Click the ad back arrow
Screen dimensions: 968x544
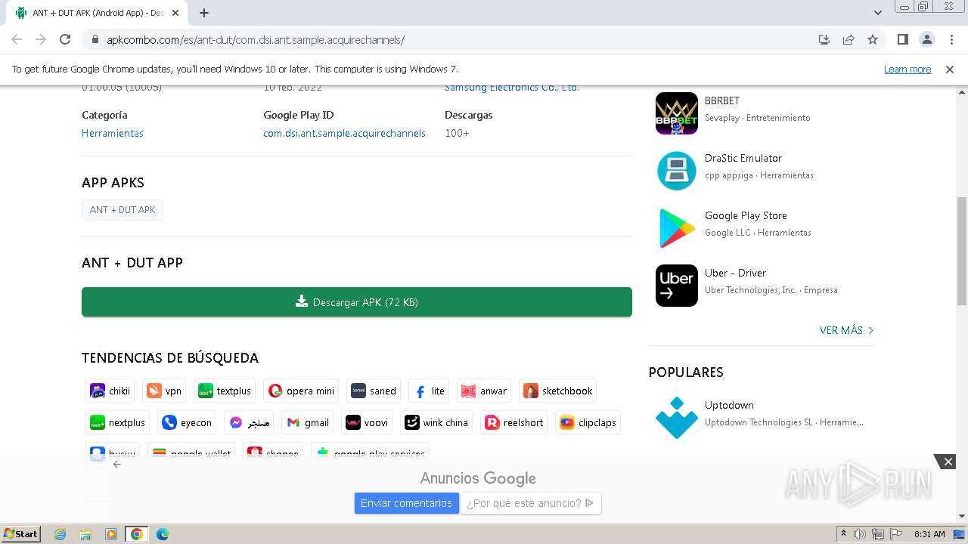point(116,464)
